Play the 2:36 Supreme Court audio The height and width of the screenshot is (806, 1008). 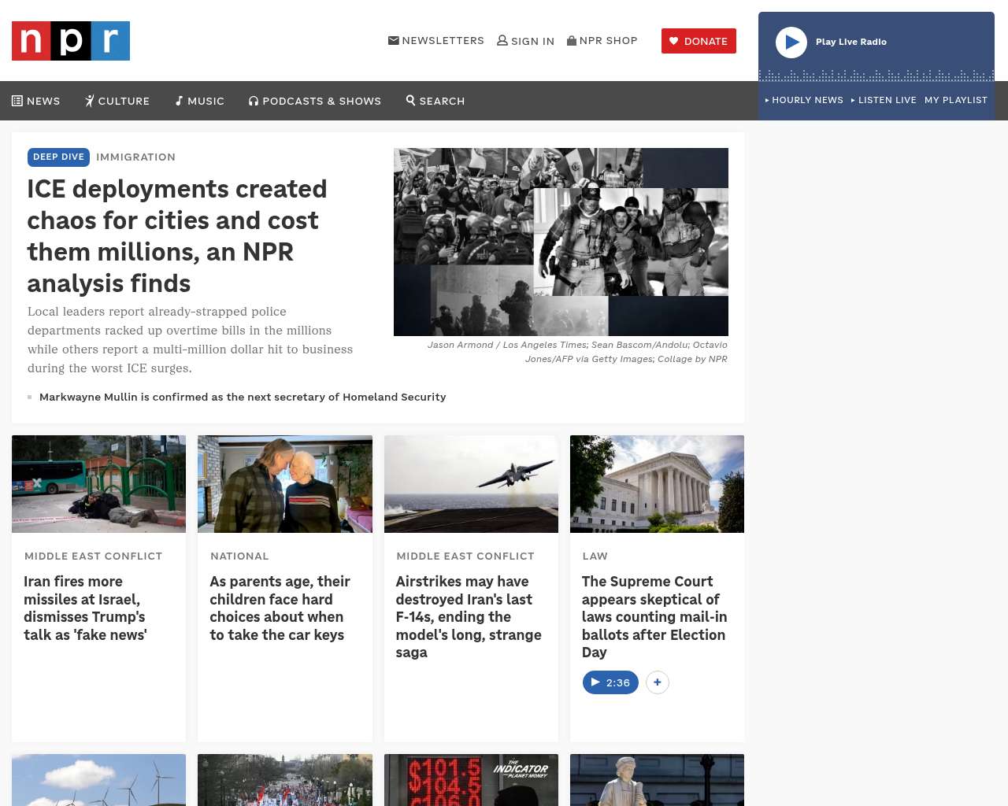(x=610, y=682)
